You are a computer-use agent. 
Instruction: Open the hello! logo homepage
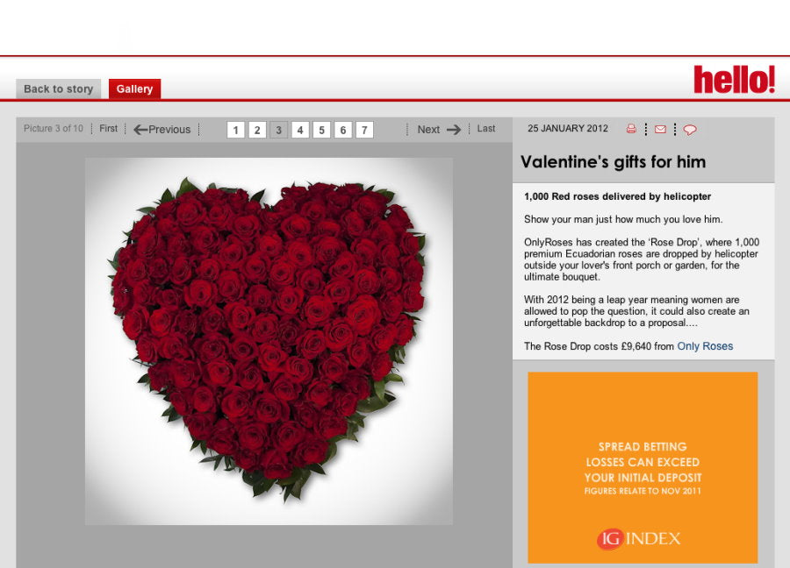734,80
